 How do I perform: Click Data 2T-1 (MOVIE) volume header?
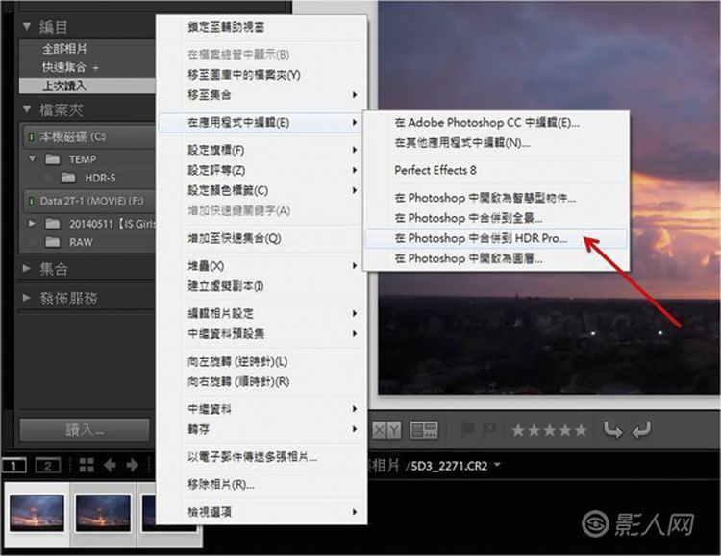point(88,201)
